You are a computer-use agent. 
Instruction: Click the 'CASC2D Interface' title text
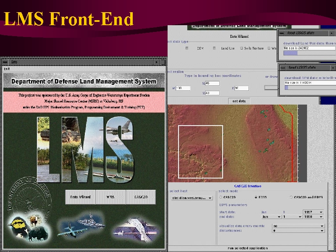[248, 186]
